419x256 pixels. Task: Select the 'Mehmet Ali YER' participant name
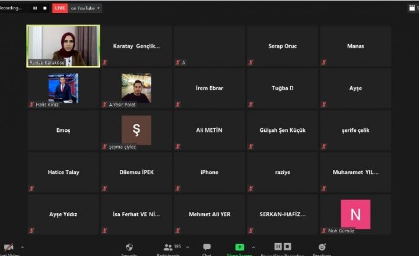click(209, 214)
